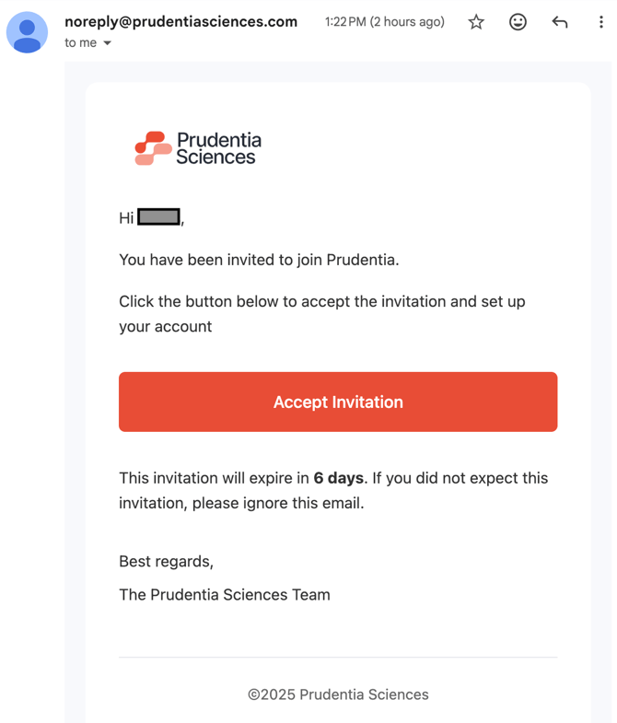Image resolution: width=617 pixels, height=723 pixels.
Task: Click the 1:22 PM timestamp
Action: tap(384, 22)
